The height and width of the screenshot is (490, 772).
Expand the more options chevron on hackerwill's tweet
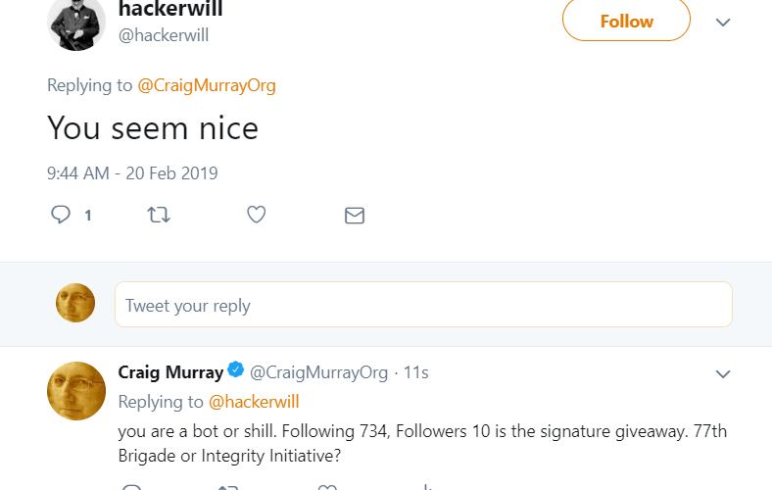pyautogui.click(x=723, y=23)
